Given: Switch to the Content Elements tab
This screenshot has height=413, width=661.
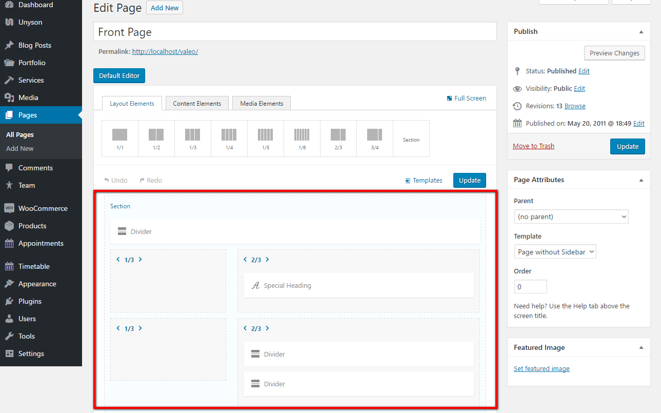Looking at the screenshot, I should (x=197, y=104).
